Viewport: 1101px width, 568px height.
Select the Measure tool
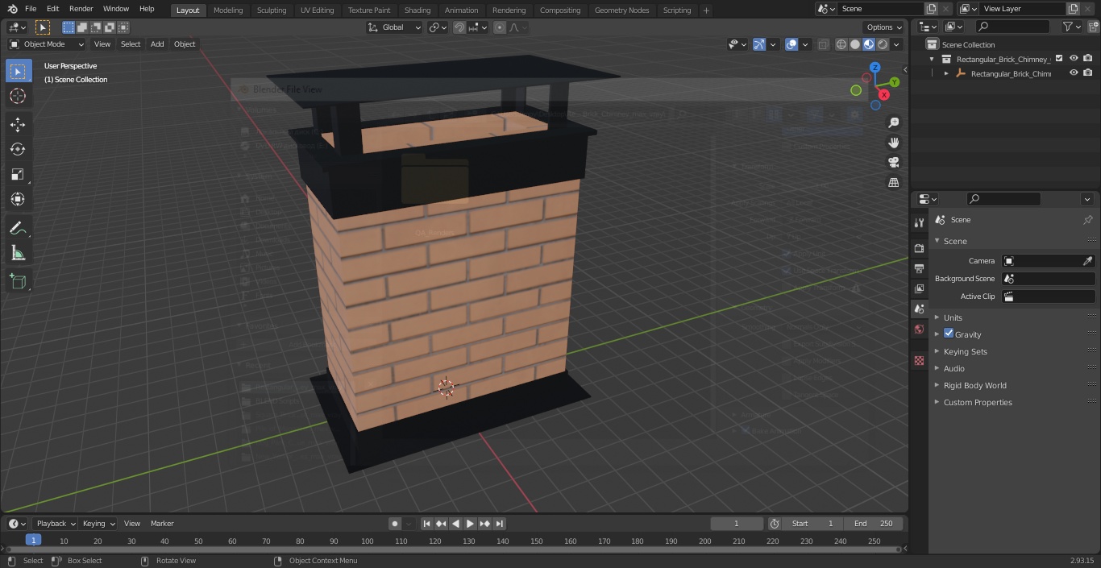click(18, 253)
